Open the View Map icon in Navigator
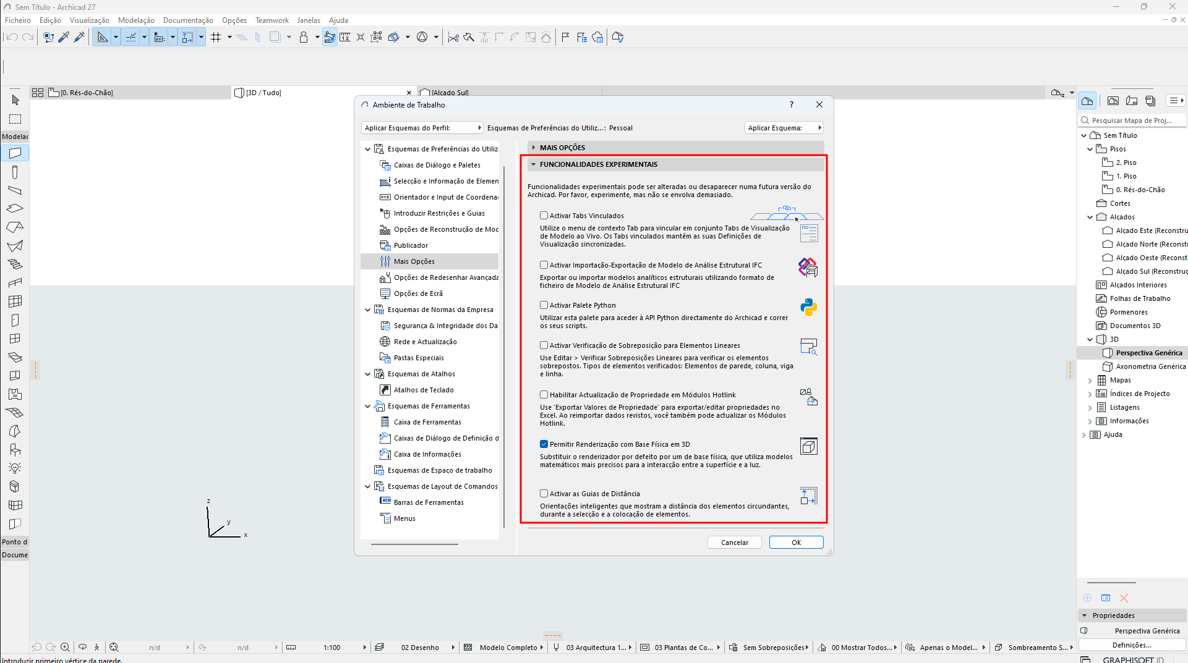Viewport: 1188px width, 663px height. (x=1113, y=101)
